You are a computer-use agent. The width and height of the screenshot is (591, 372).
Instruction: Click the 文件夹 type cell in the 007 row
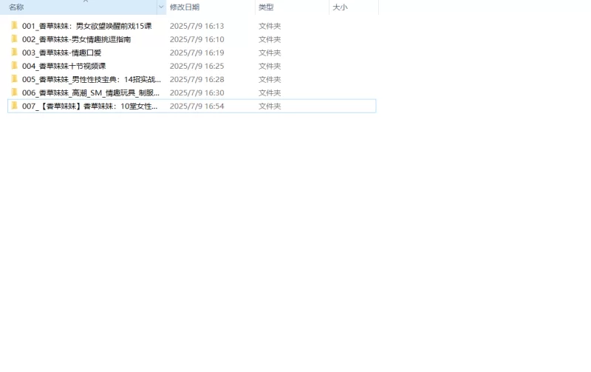click(x=270, y=106)
